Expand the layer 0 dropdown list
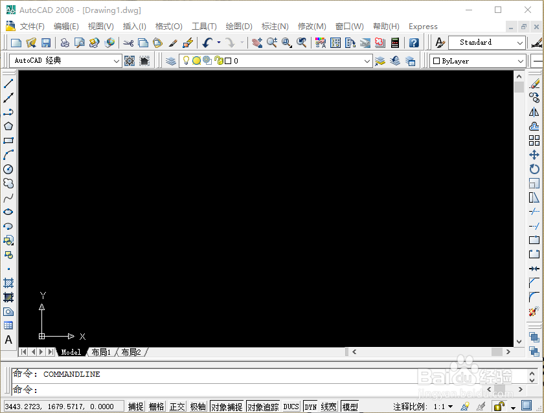The height and width of the screenshot is (413, 544). tap(367, 61)
